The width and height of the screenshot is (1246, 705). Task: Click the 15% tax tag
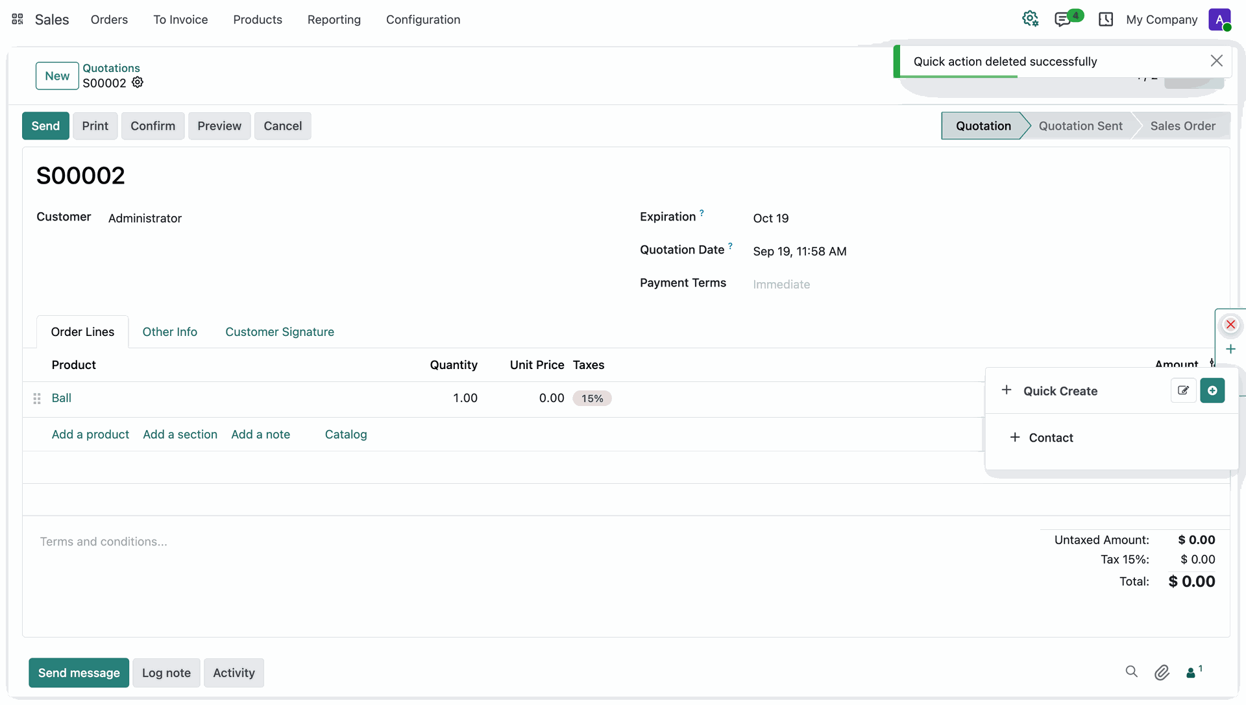click(x=592, y=398)
